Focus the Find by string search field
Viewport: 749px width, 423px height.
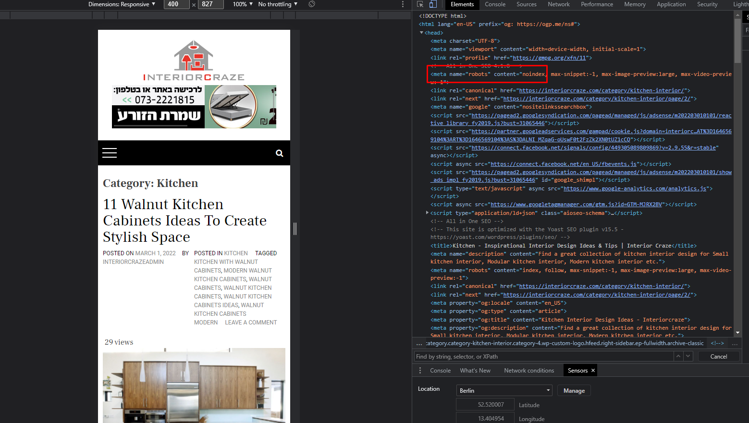(544, 356)
